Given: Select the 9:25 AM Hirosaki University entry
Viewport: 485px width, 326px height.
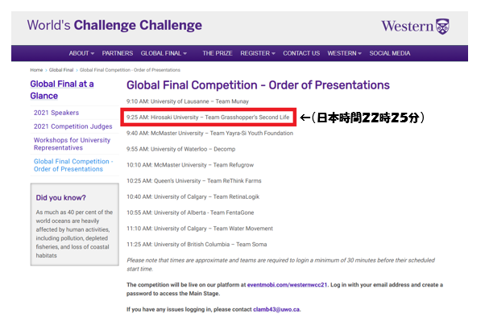Looking at the screenshot, I should click(x=208, y=118).
